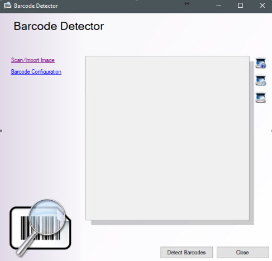Open scanner settings via gear scanner icon
This screenshot has height=261, width=272.
point(261,80)
